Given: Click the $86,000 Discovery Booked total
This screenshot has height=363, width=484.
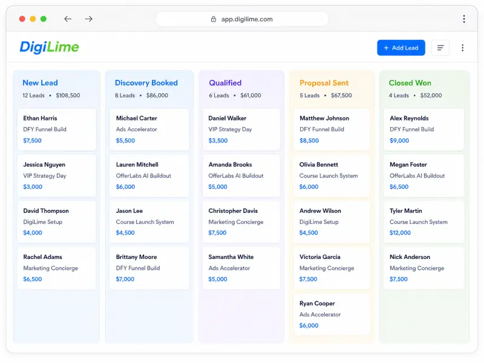Looking at the screenshot, I should (x=157, y=96).
